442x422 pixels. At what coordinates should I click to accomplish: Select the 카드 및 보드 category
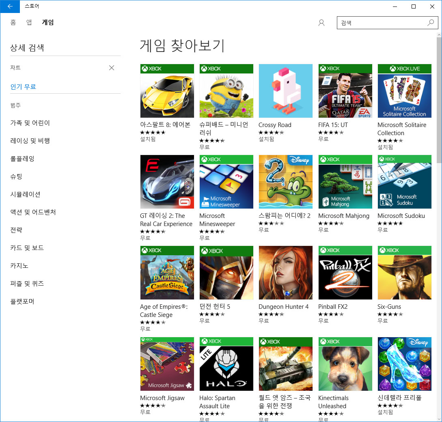coord(27,248)
